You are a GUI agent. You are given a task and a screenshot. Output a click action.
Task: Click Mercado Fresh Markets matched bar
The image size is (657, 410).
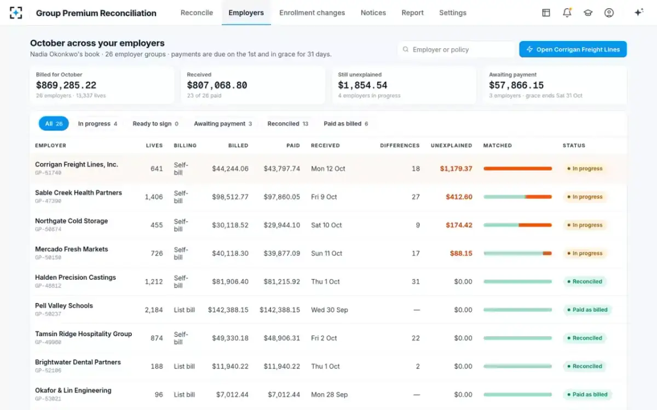click(x=517, y=253)
